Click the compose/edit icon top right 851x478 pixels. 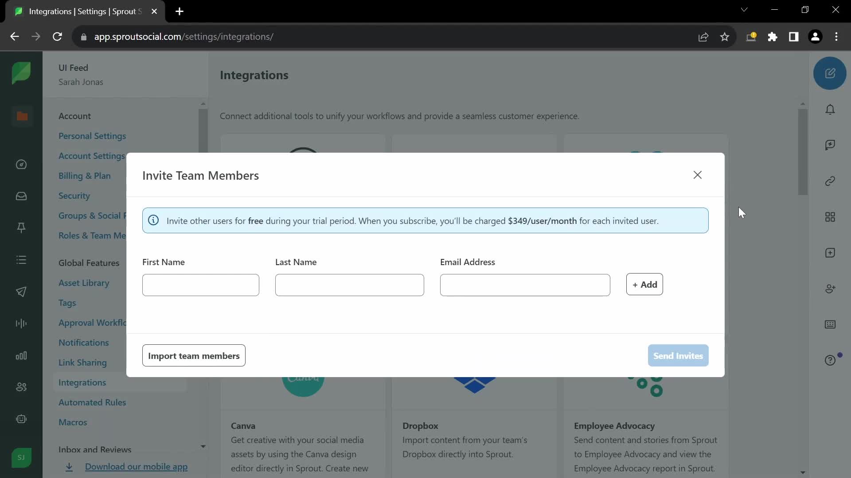pos(831,73)
